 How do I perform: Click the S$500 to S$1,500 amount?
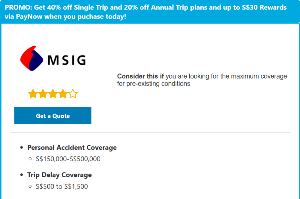pos(62,187)
